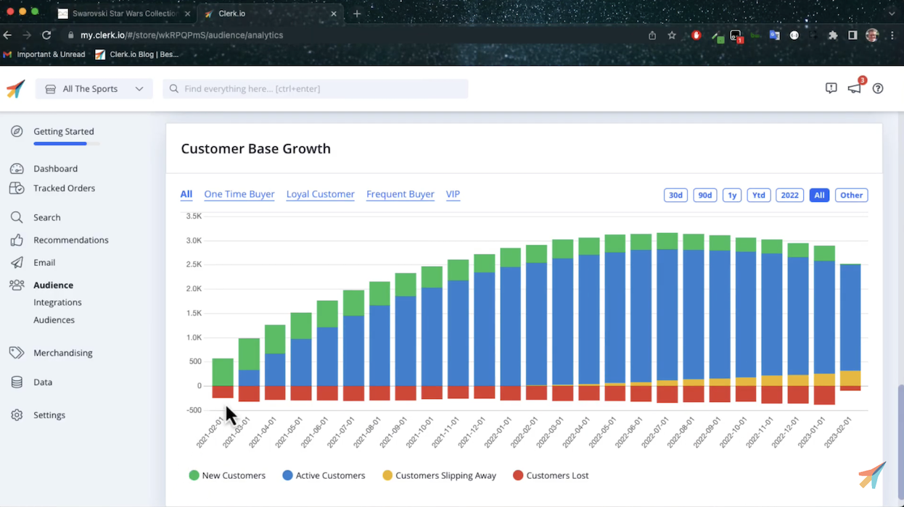Open Getting Started in the sidebar
This screenshot has height=507, width=904.
(63, 131)
